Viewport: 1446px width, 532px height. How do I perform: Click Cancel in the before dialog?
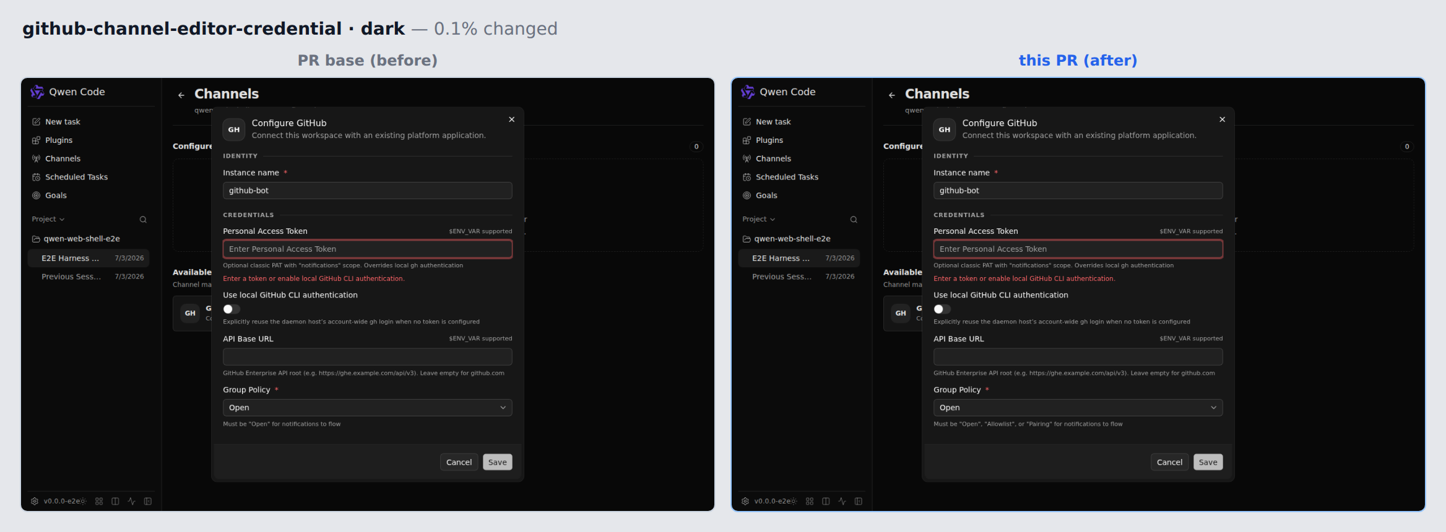tap(459, 462)
